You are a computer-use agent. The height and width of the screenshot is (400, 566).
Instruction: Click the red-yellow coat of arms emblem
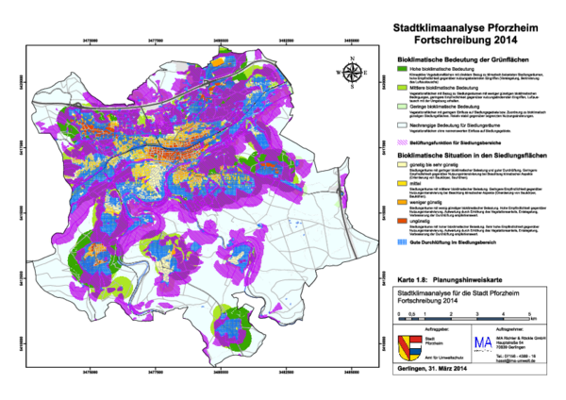(409, 347)
